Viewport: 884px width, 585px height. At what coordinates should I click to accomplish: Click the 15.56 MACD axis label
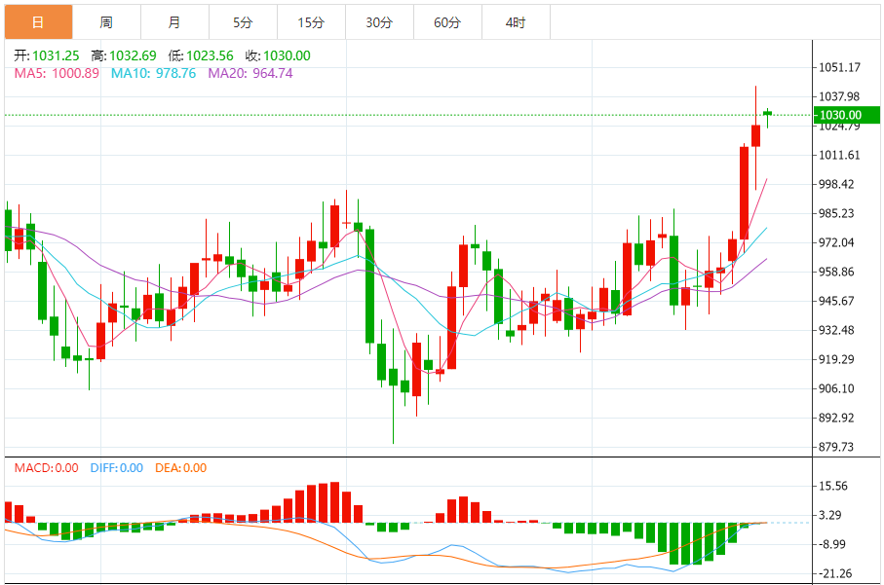coord(832,487)
